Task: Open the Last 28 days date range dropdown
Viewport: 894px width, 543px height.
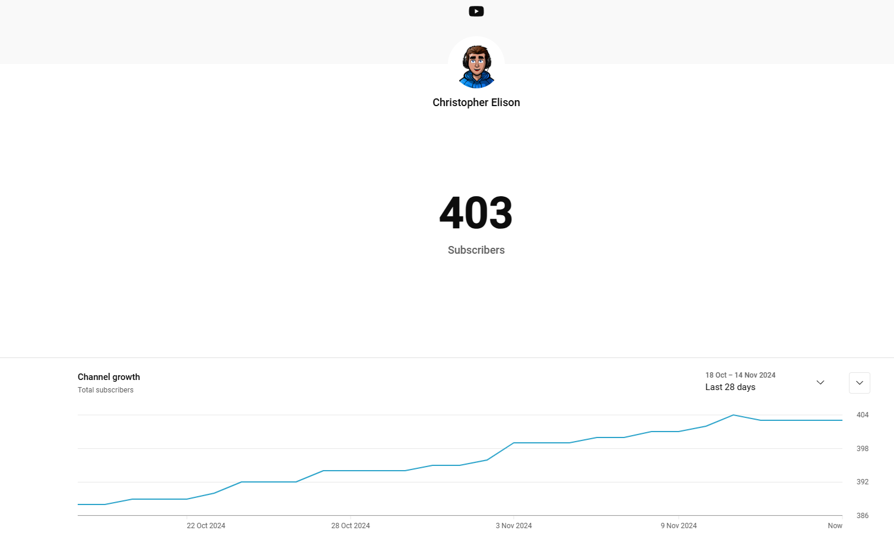Action: coord(765,382)
